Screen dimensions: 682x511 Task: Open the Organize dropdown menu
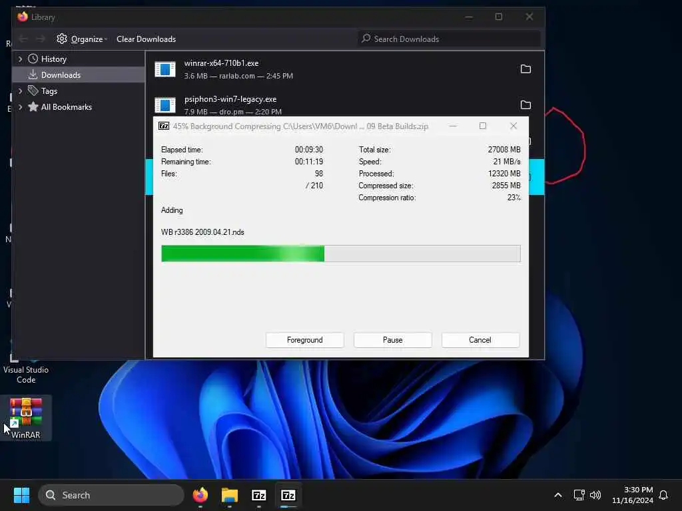[x=82, y=39]
